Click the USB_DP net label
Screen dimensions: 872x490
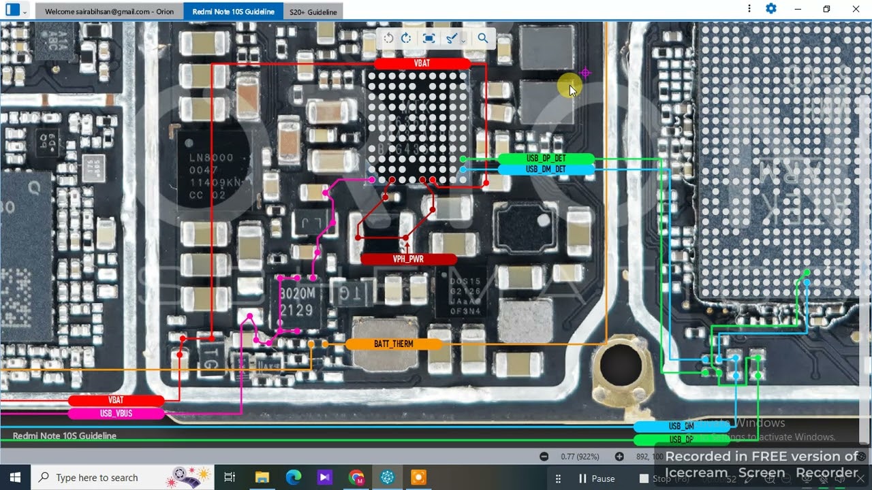[x=681, y=440]
